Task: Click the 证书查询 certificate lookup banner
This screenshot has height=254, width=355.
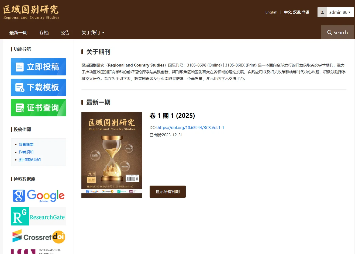Action: 38,108
